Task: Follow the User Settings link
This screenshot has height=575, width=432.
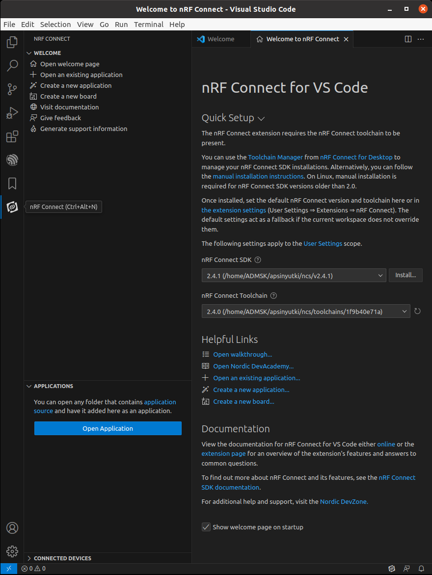Action: click(323, 243)
